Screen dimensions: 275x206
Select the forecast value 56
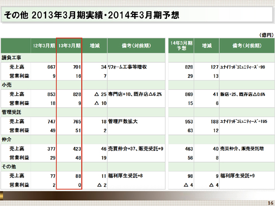click(x=191, y=158)
